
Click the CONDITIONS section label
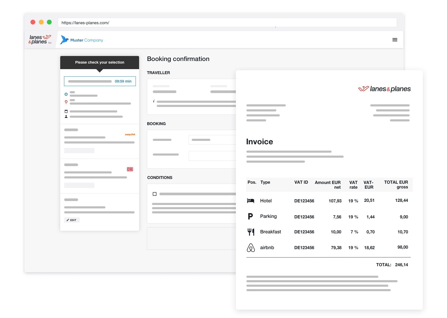pos(160,178)
